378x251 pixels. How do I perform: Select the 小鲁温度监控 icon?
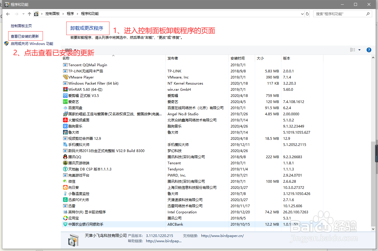65,194
